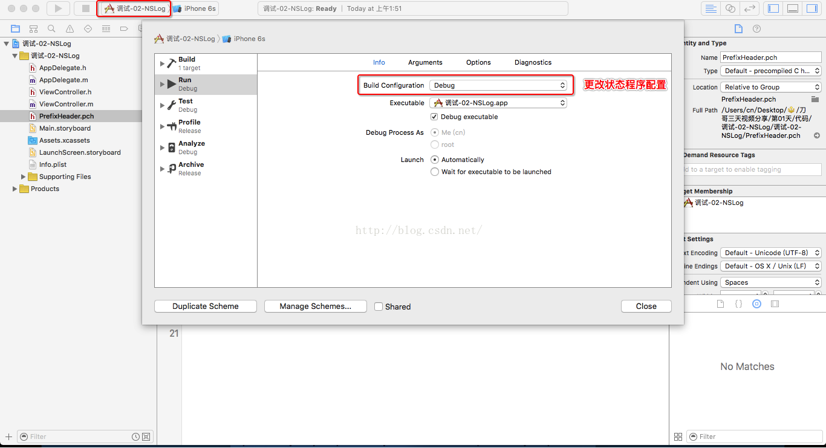Show the Version editor arrows icon
The image size is (826, 448).
(x=750, y=8)
